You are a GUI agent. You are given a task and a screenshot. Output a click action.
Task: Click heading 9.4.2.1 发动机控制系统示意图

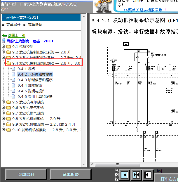click(135, 20)
